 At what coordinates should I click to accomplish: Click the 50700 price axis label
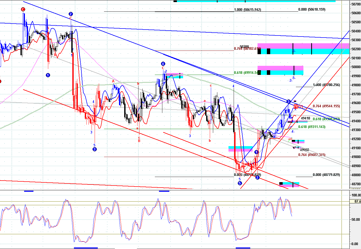356,4
